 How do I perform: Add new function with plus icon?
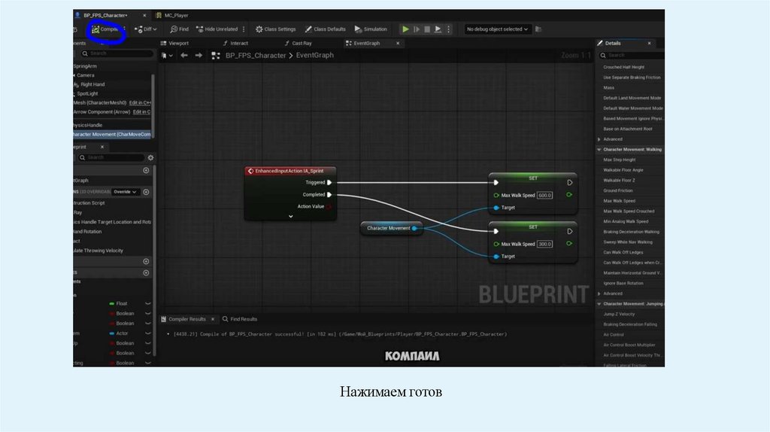coord(146,192)
